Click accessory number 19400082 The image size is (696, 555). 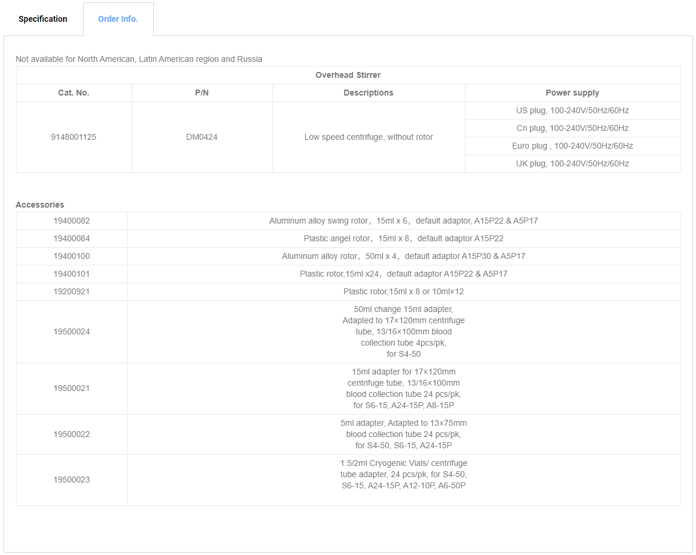(71, 221)
